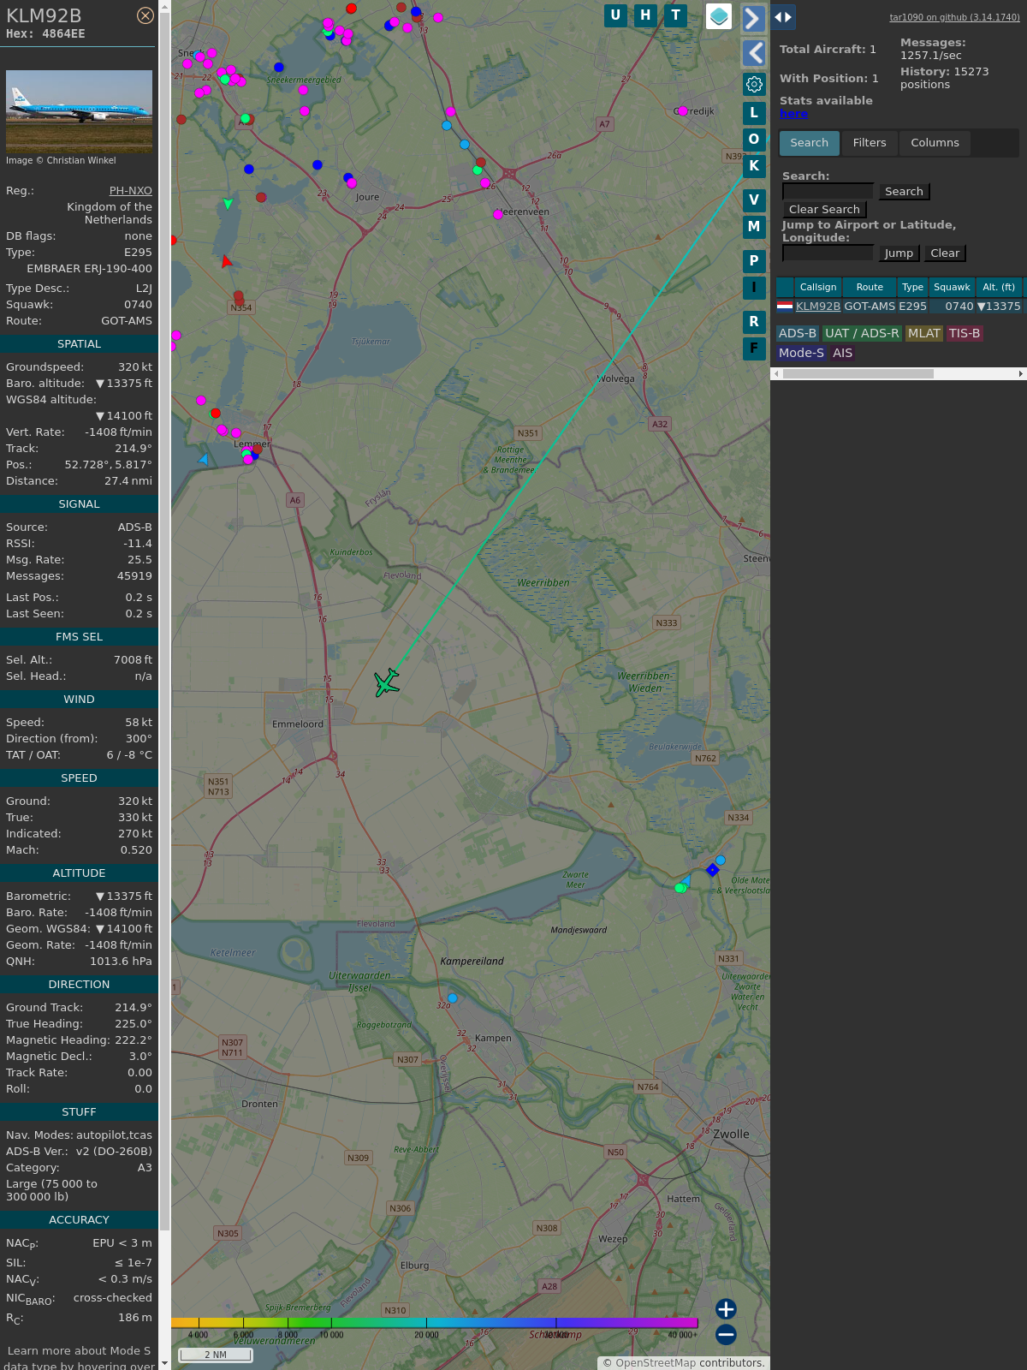This screenshot has height=1370, width=1027.
Task: Collapse sidebar with left chevron button
Action: (x=753, y=53)
